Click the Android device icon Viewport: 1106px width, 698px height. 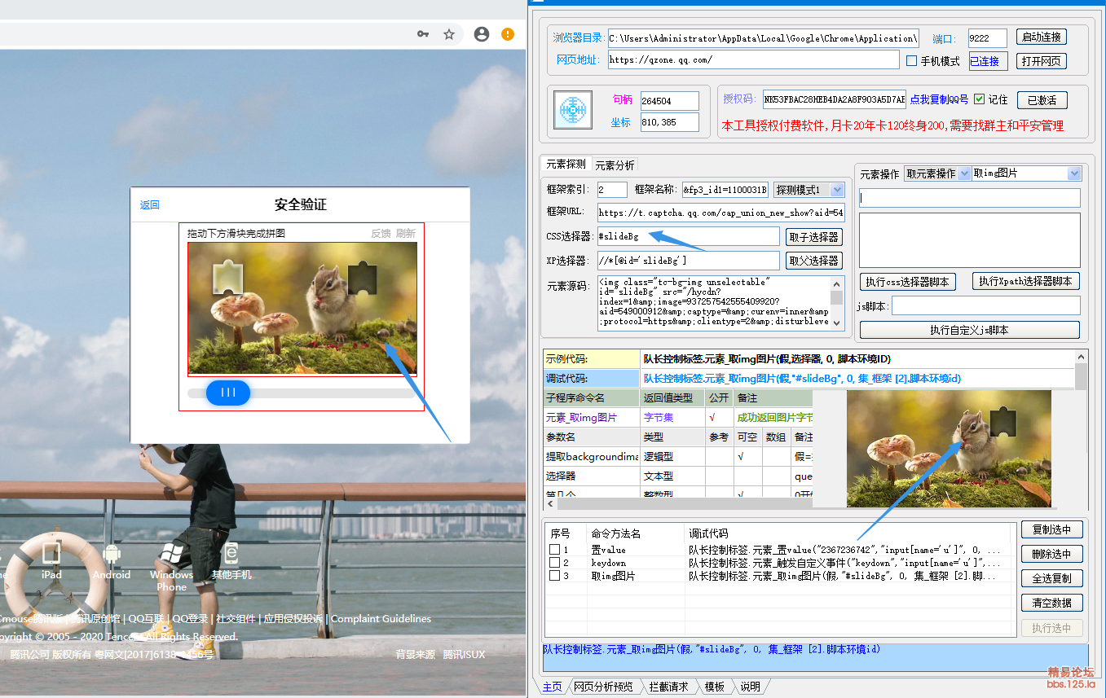coord(112,555)
